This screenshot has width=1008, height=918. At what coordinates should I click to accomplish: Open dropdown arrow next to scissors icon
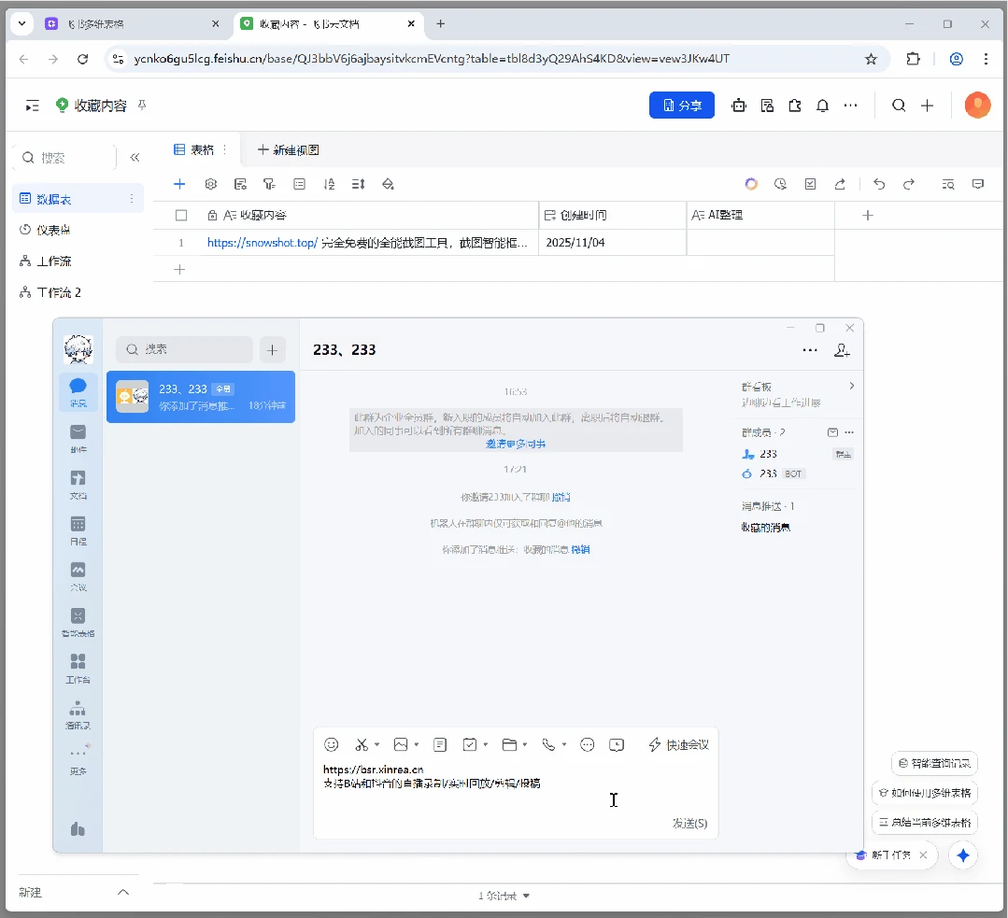click(376, 744)
